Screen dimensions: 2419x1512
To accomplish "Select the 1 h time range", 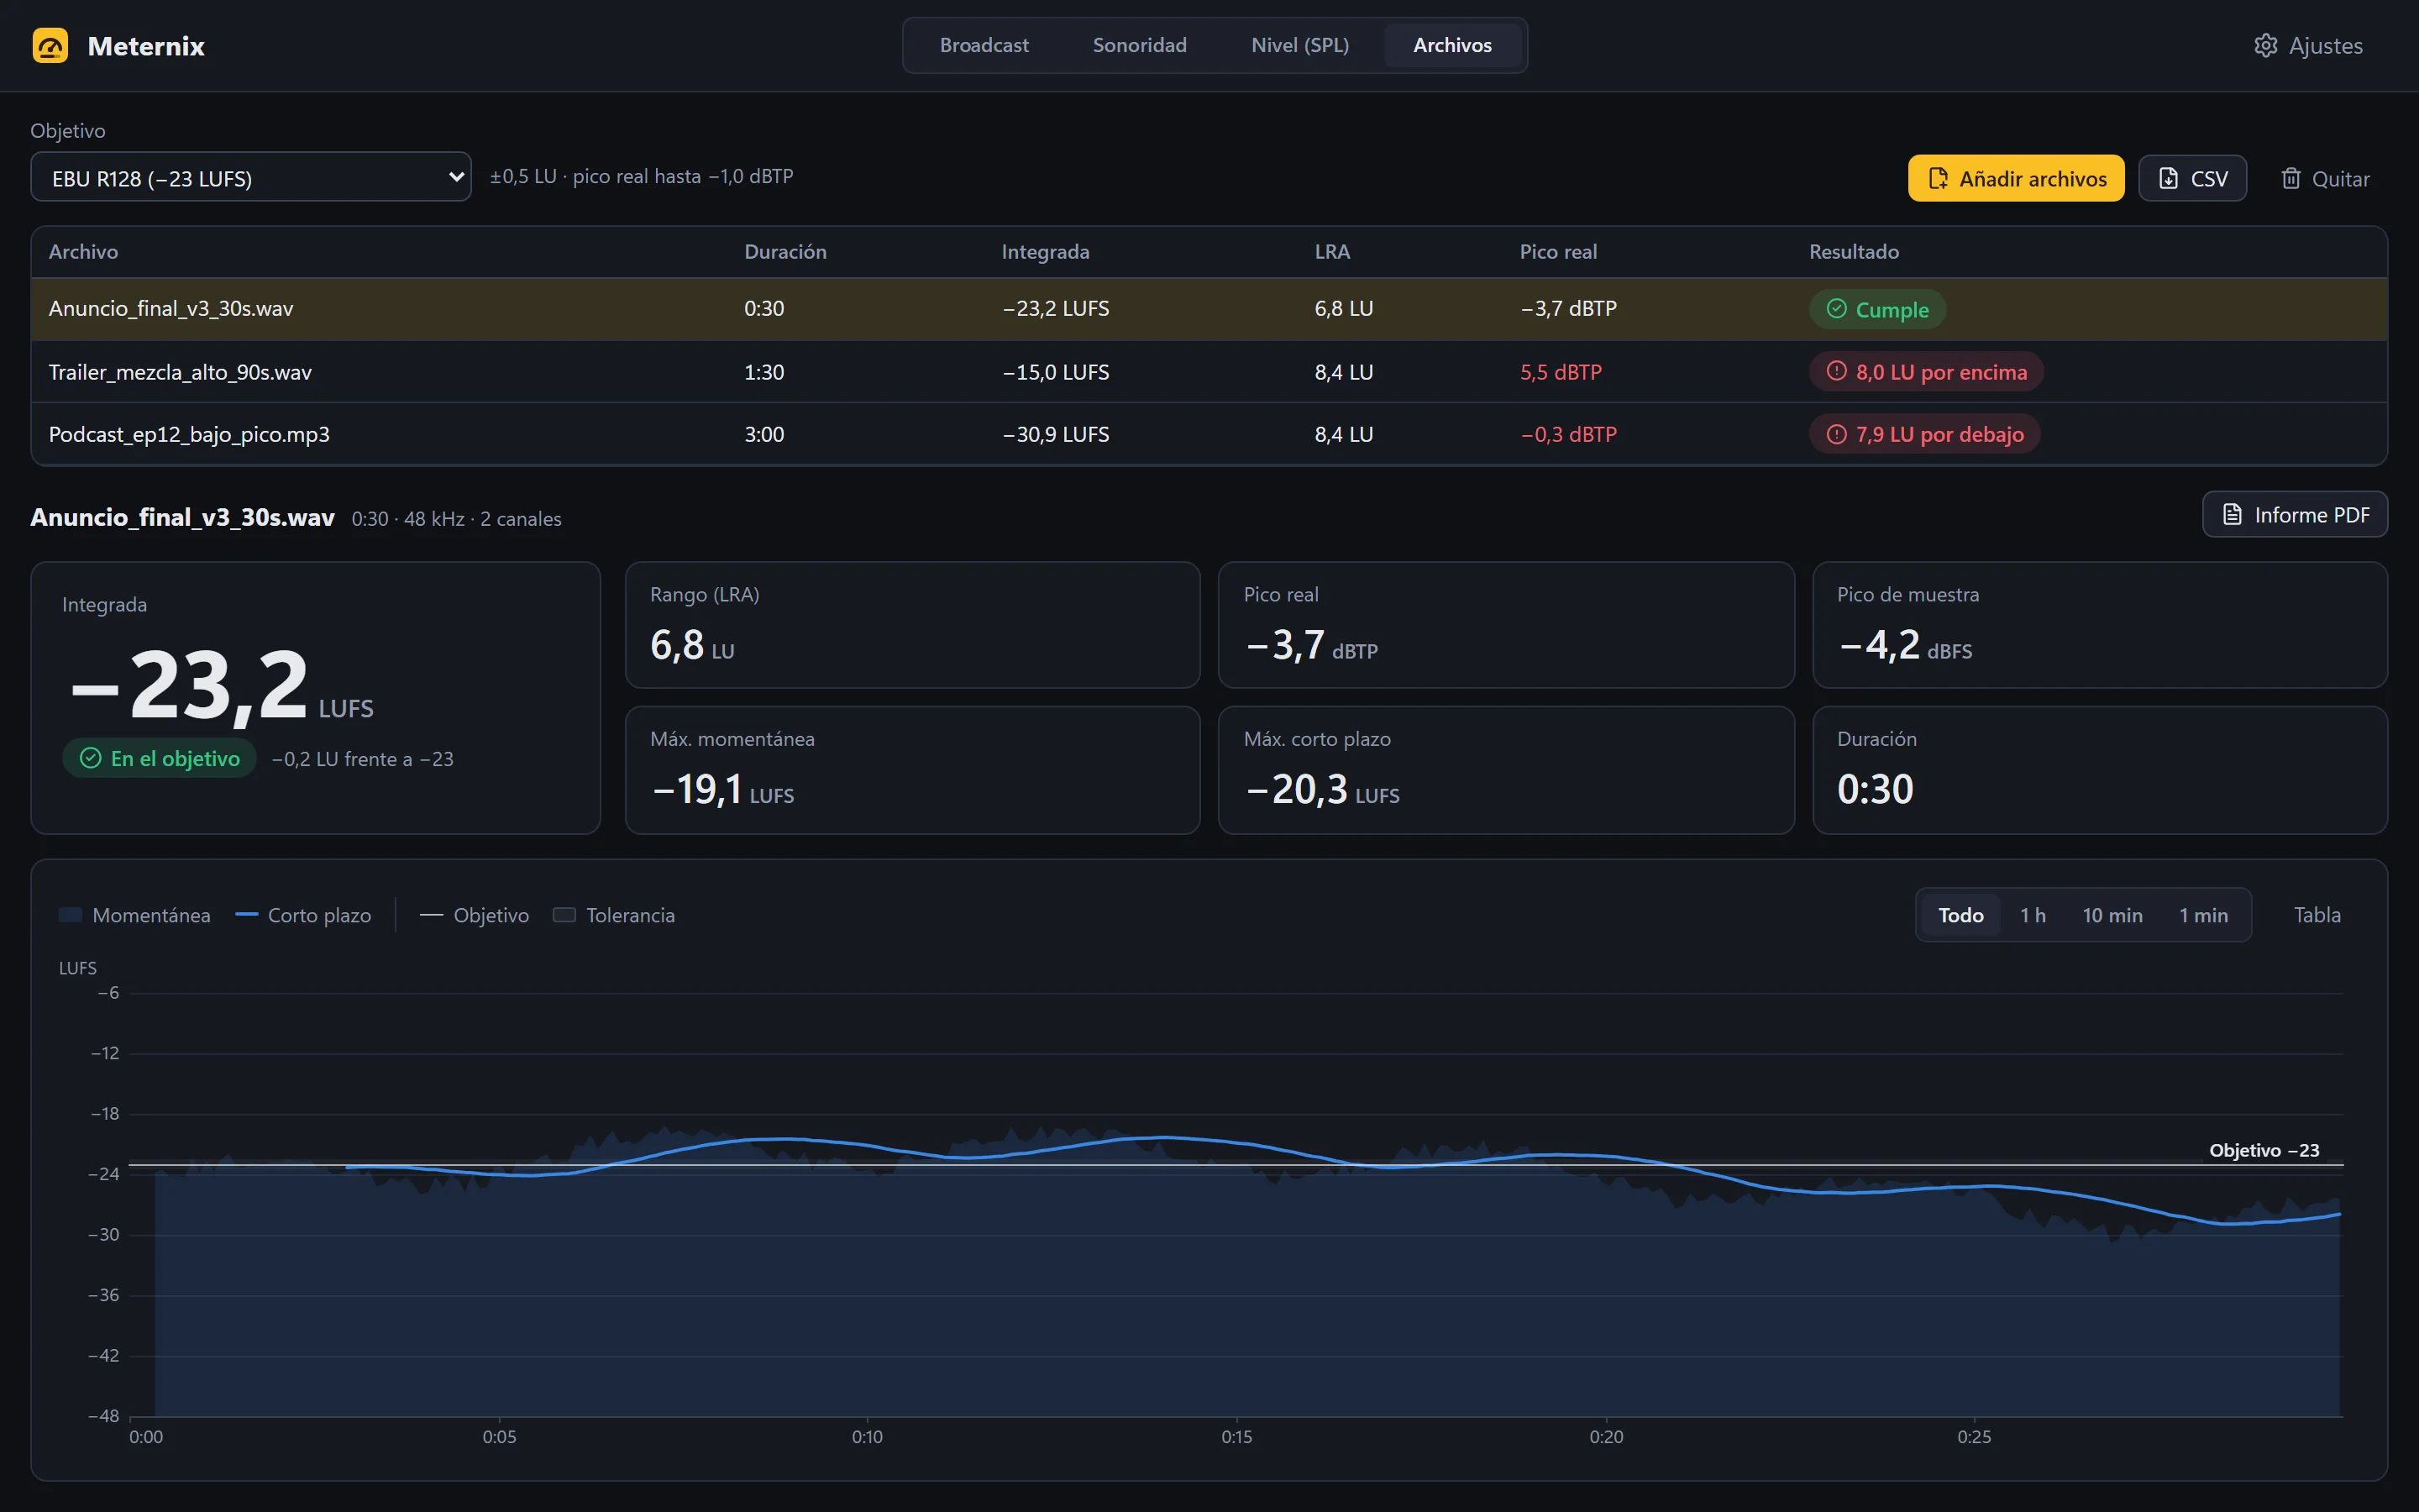I will [x=2032, y=915].
